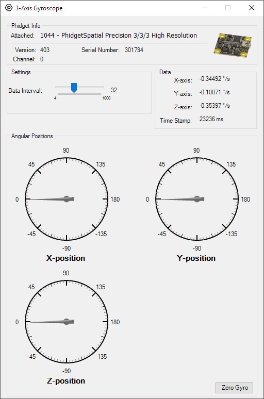Click the X-position label text
The width and height of the screenshot is (264, 399).
[65, 258]
